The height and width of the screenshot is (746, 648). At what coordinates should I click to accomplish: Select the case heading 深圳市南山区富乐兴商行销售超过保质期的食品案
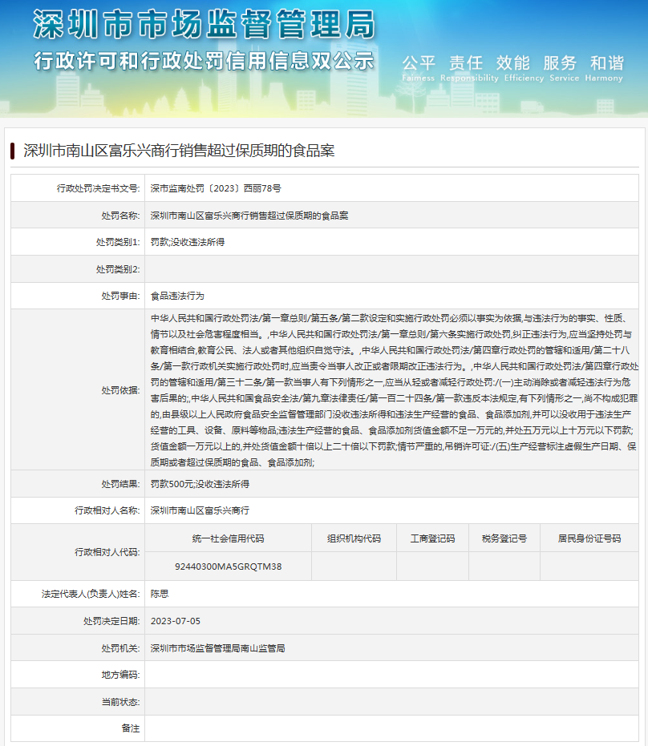(x=178, y=150)
